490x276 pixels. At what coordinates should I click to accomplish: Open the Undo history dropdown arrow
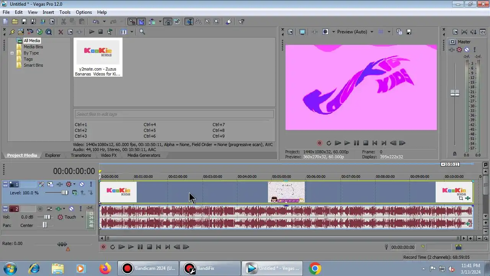(104, 22)
